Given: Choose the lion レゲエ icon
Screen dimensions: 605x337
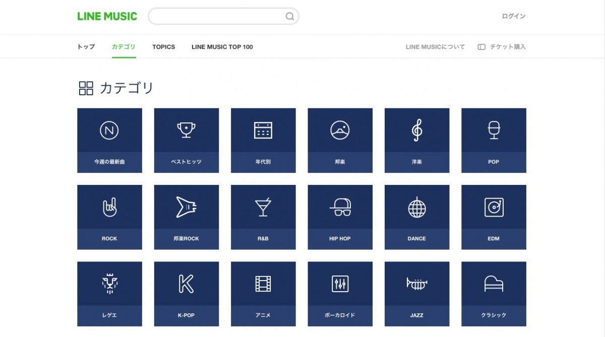Looking at the screenshot, I should [109, 284].
